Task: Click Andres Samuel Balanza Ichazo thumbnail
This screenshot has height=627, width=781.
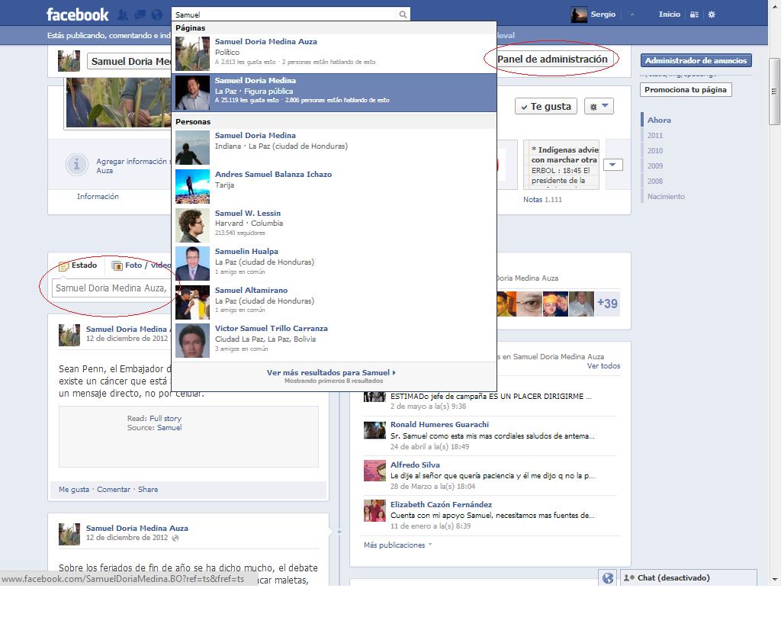Action: click(192, 186)
